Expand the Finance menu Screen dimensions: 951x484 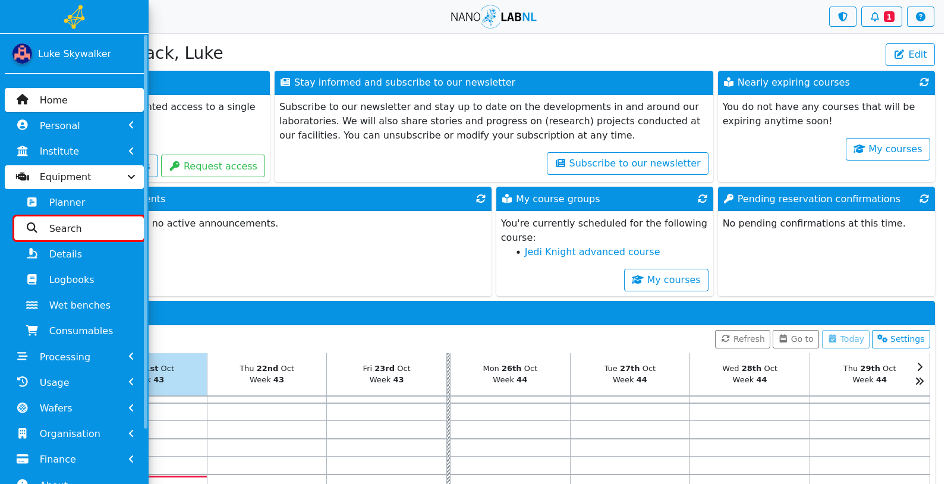74,459
